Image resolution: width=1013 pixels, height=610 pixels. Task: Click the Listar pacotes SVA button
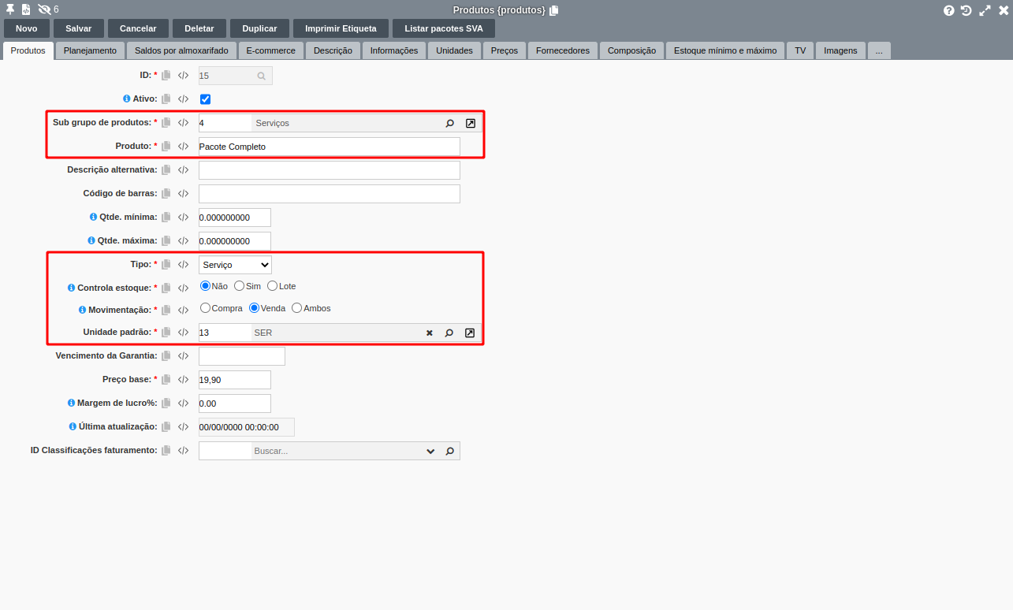click(444, 28)
